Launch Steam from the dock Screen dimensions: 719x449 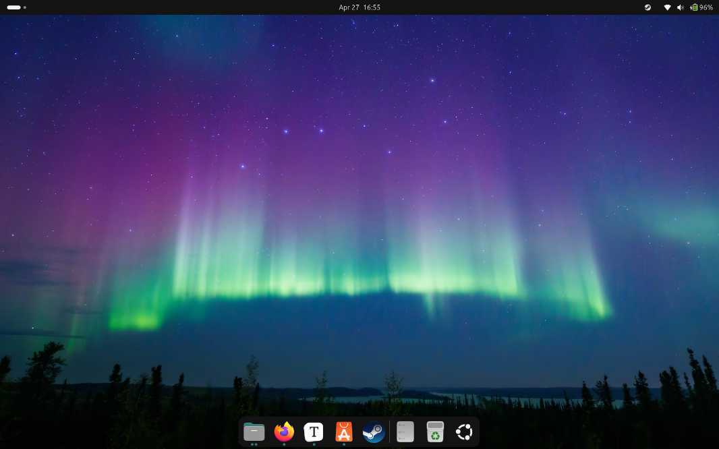click(374, 431)
